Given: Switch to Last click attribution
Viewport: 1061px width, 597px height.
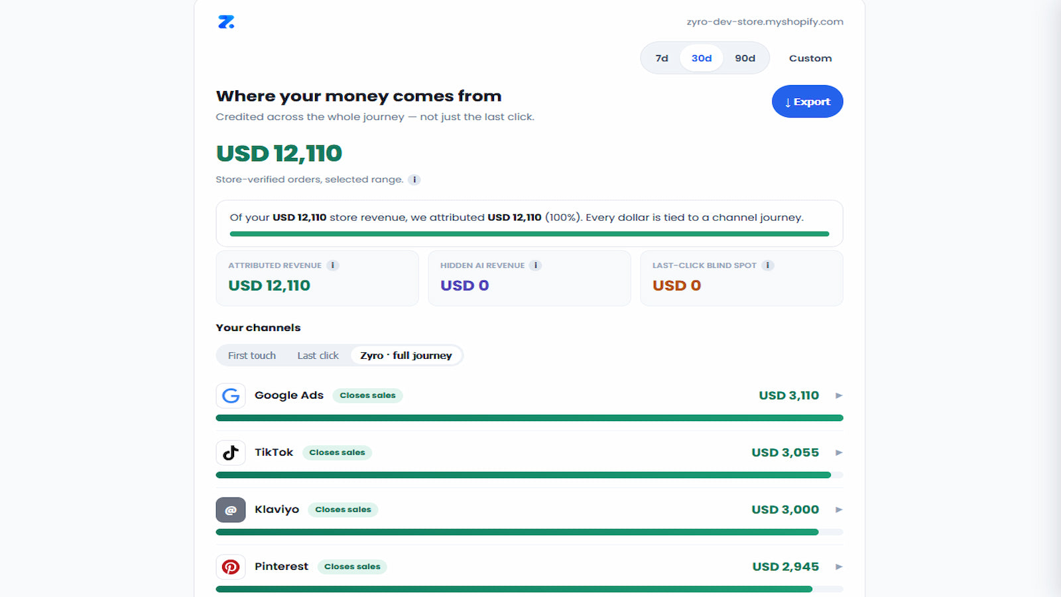Looking at the screenshot, I should [x=318, y=356].
